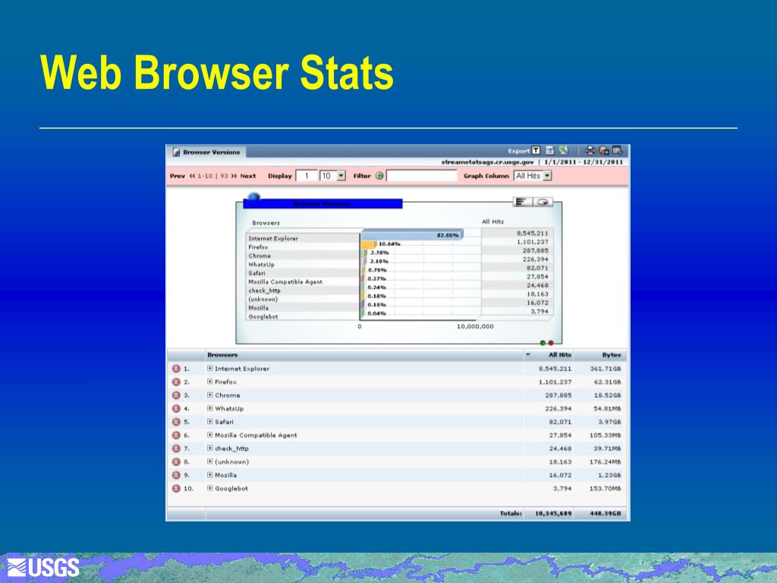
Task: Select the Browser Versions tab
Action: tap(206, 152)
